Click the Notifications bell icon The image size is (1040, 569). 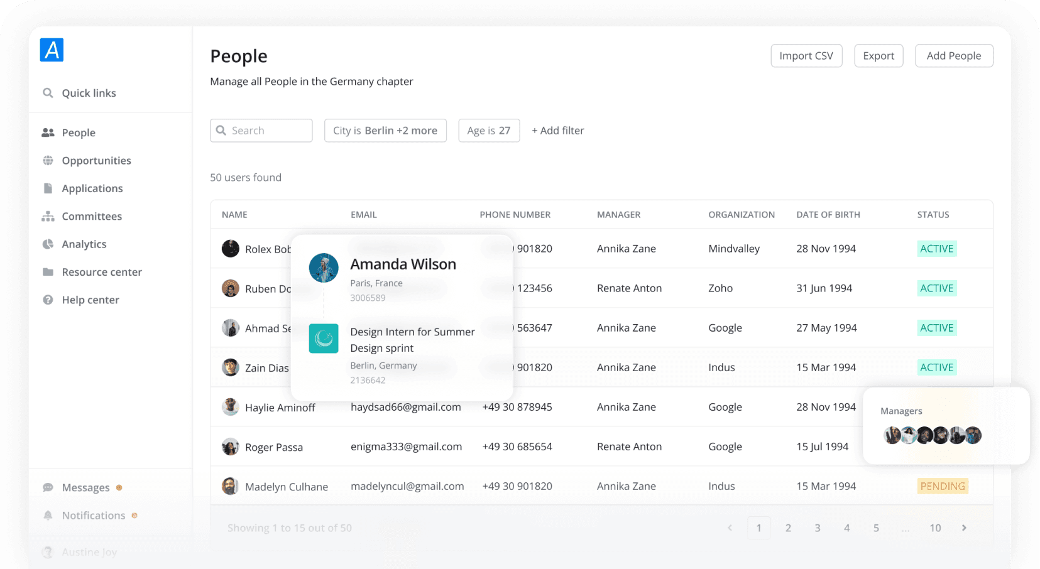click(x=48, y=515)
